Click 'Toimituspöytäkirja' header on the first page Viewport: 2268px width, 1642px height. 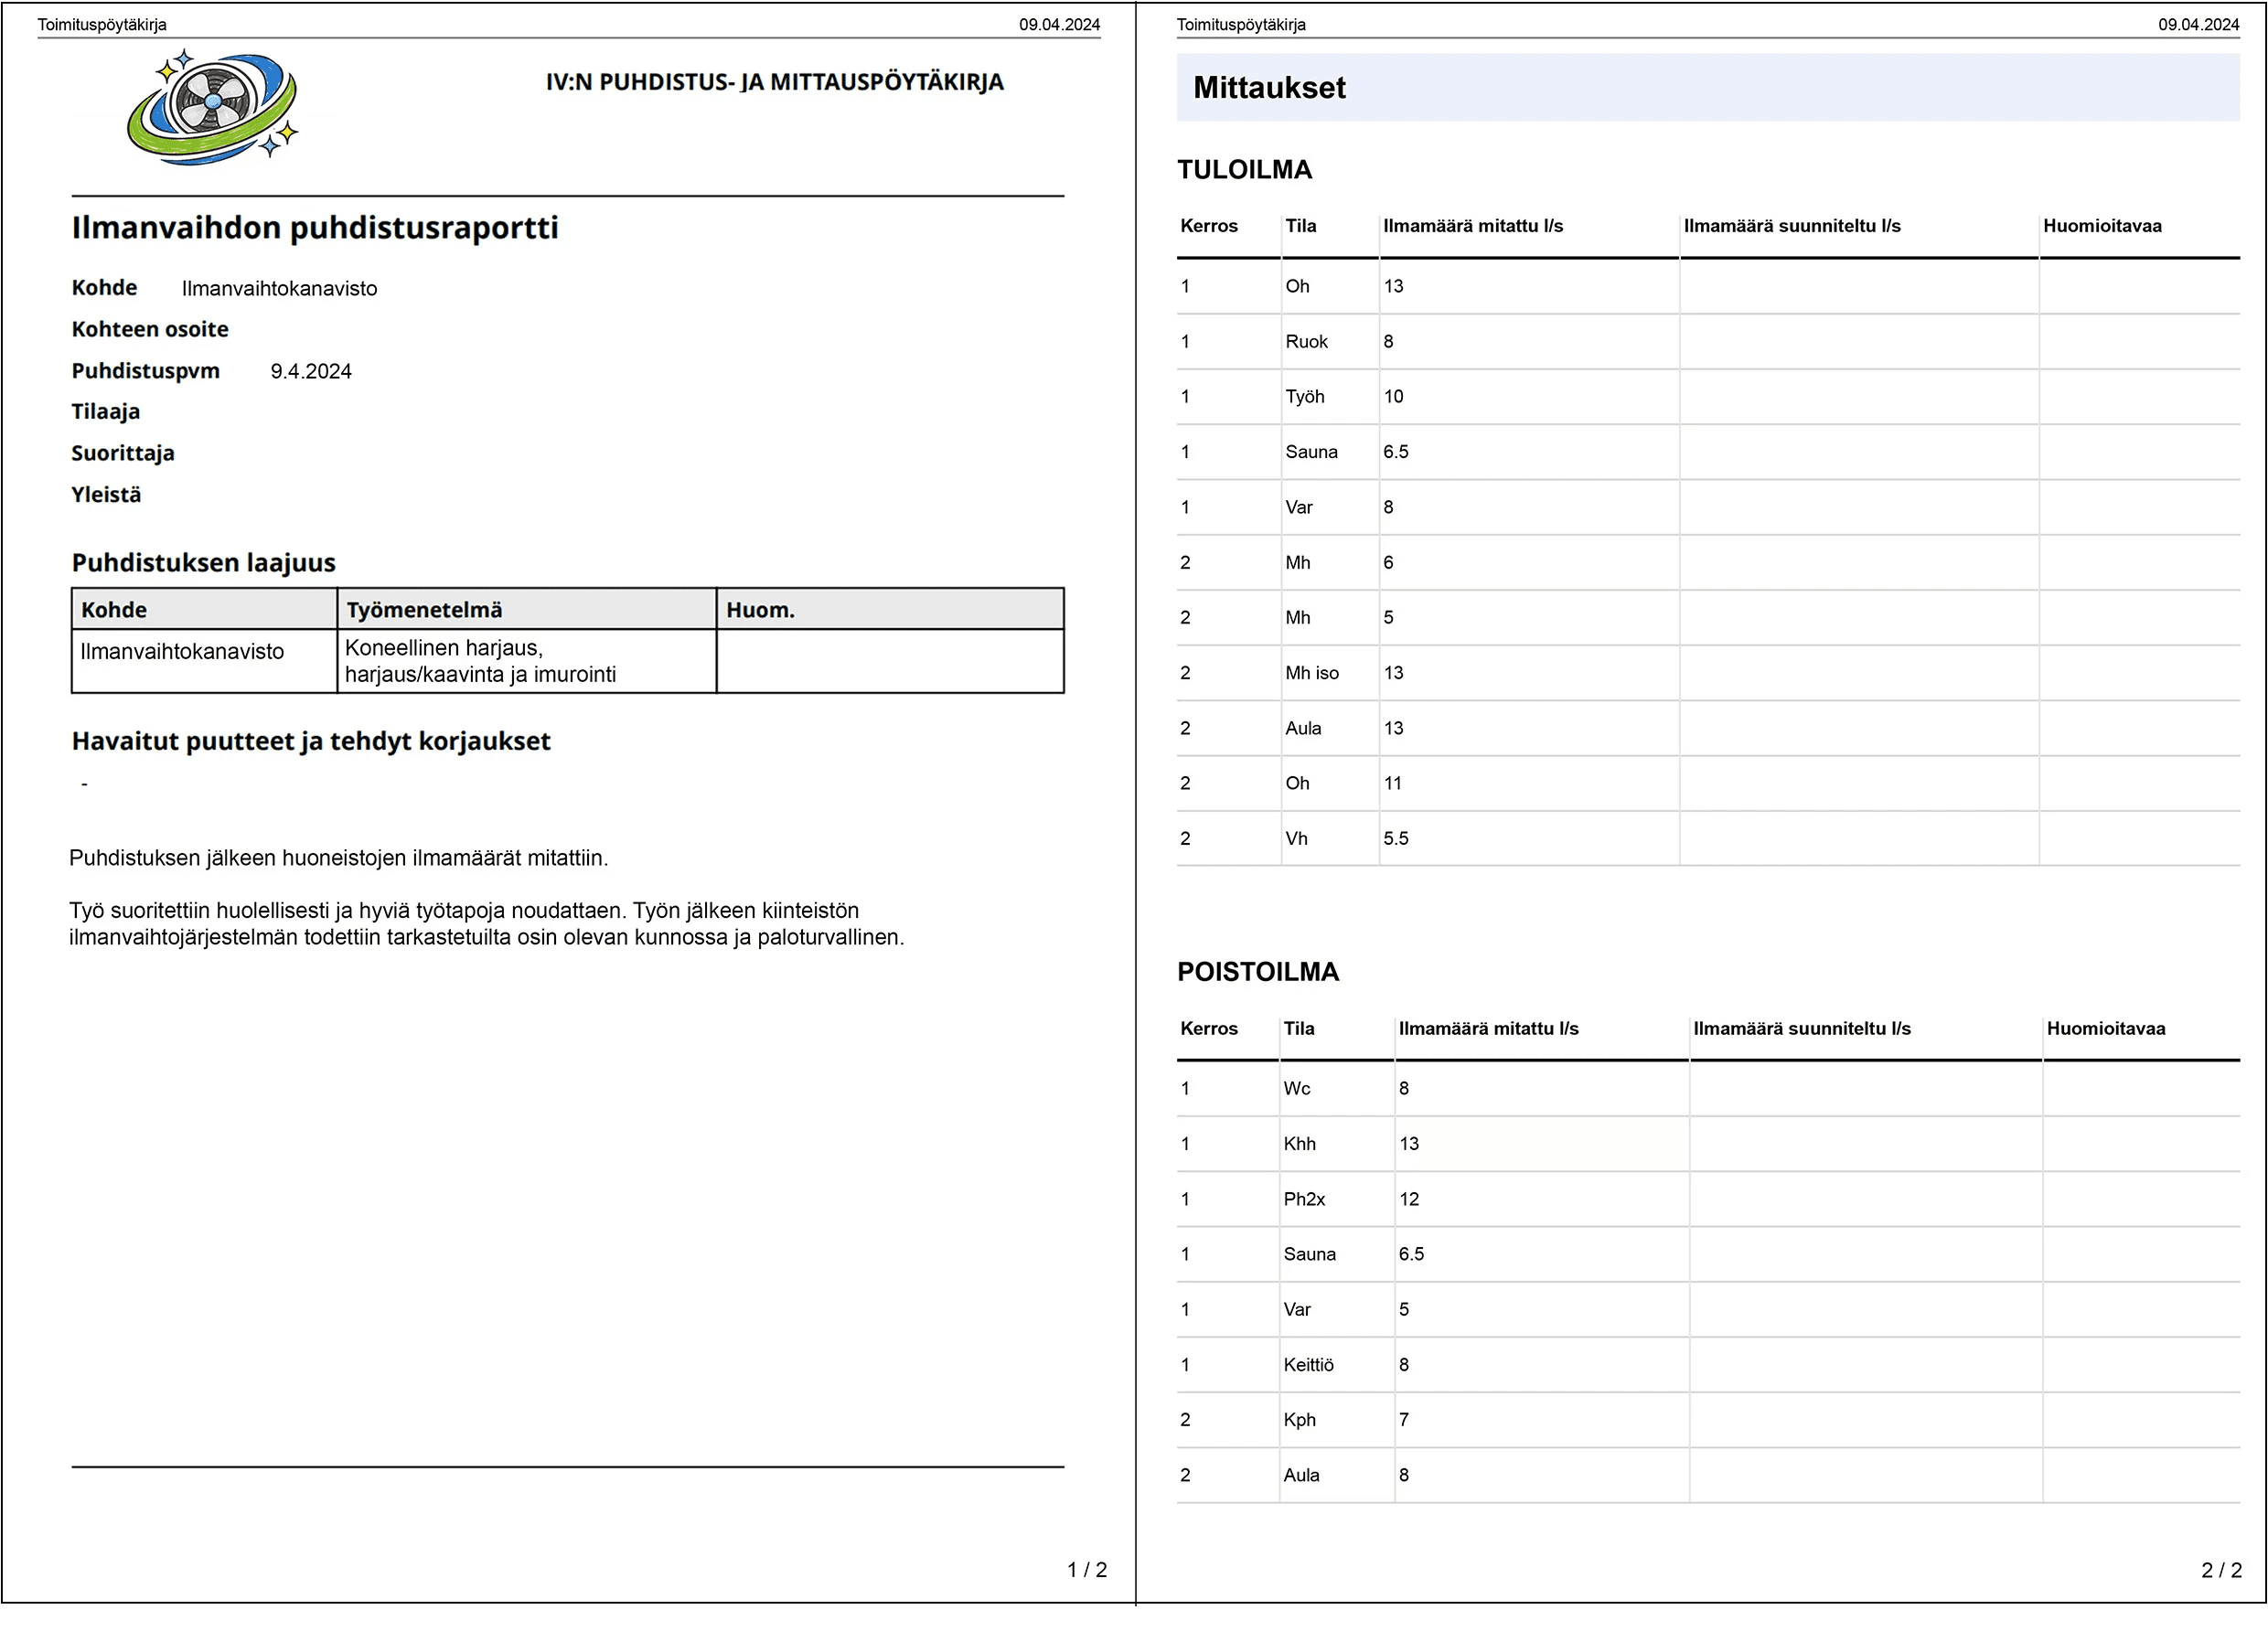point(102,25)
